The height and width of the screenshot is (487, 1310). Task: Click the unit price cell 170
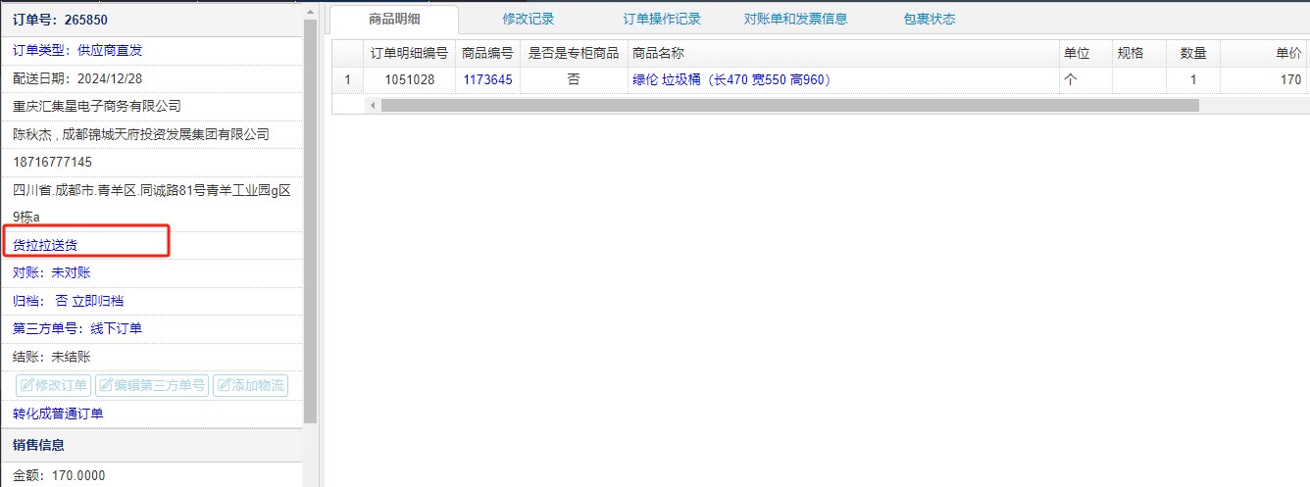tap(1265, 79)
